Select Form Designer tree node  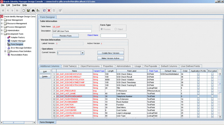(17, 44)
